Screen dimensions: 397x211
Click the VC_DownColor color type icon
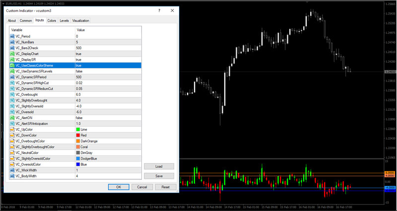pyautogui.click(x=12, y=135)
